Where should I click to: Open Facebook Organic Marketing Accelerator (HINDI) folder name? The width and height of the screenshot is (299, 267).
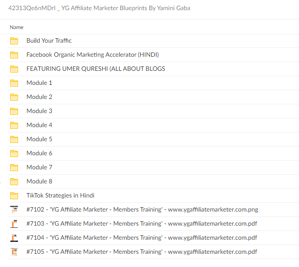(x=93, y=55)
